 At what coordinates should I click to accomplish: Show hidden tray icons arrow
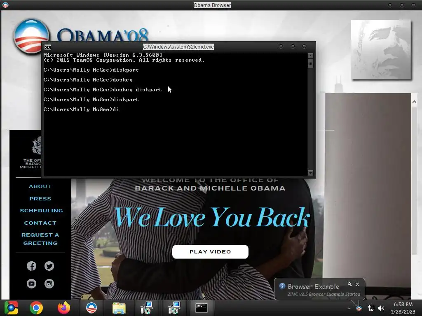(349, 308)
